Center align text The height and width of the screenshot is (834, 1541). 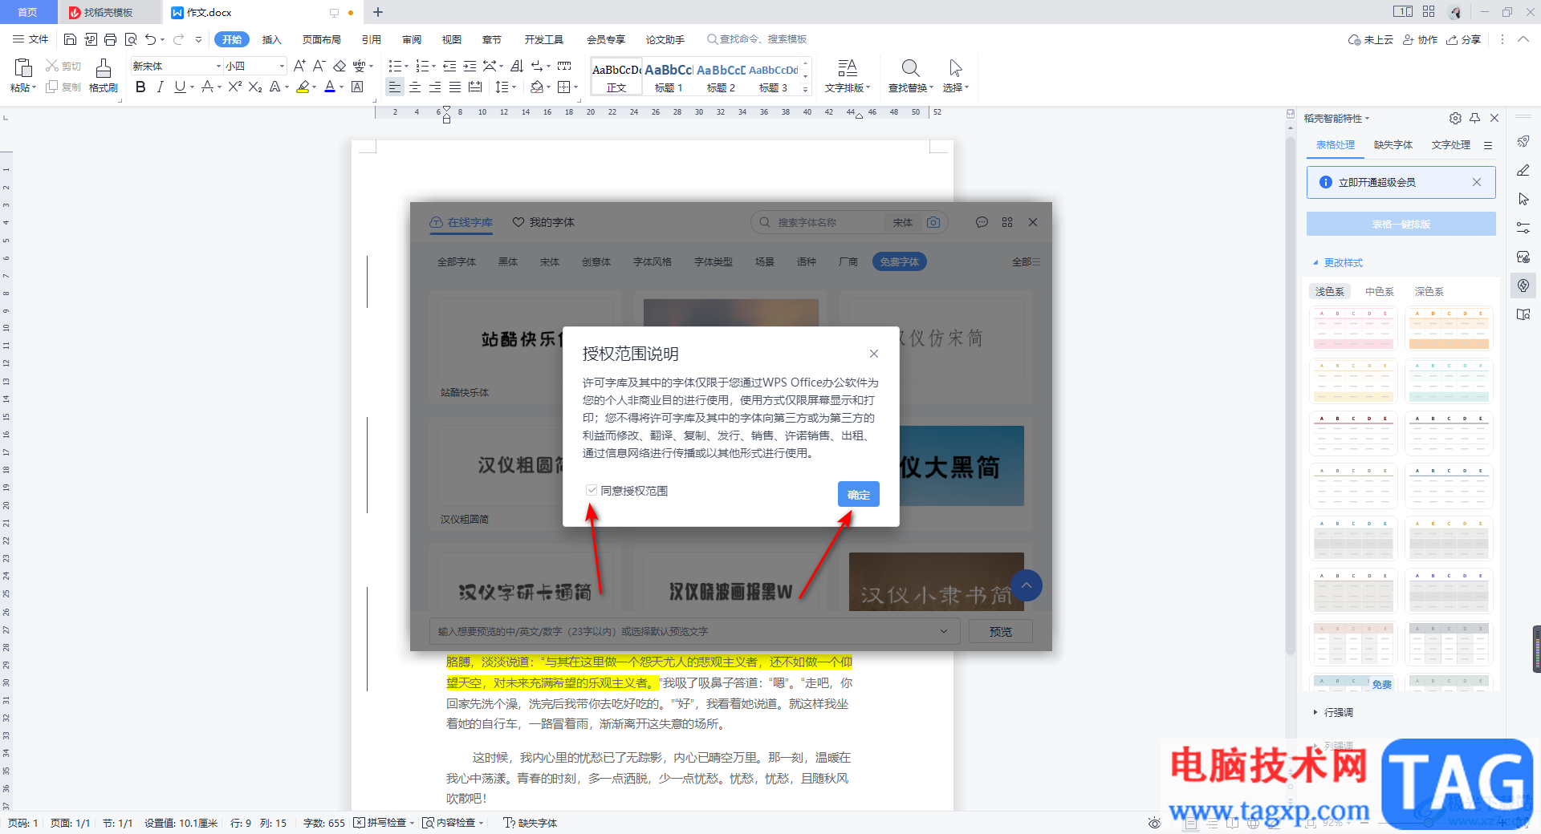point(415,87)
